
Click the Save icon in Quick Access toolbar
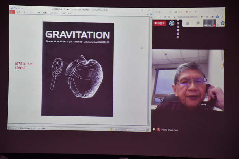12,8
